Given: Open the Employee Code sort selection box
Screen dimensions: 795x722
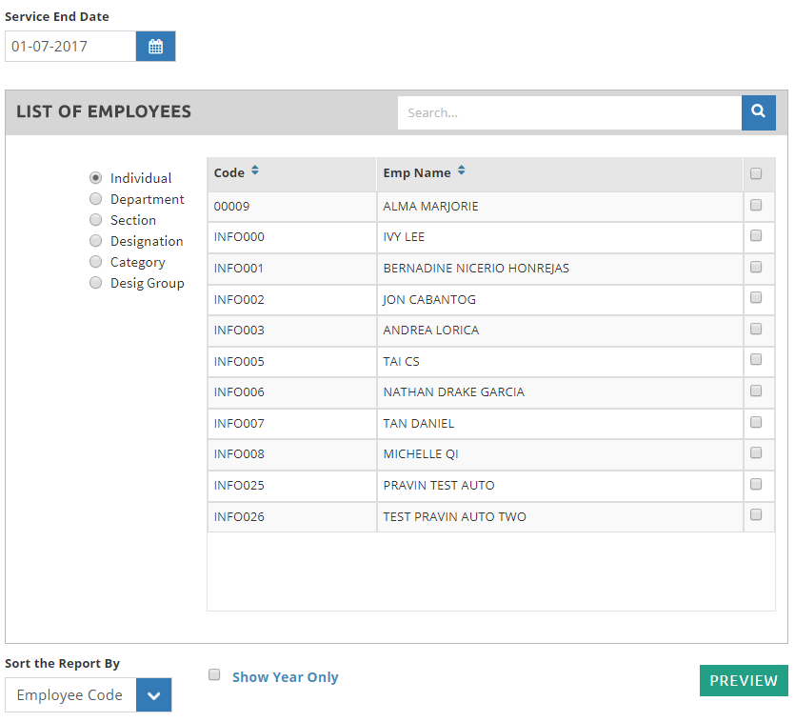Looking at the screenshot, I should [x=70, y=695].
